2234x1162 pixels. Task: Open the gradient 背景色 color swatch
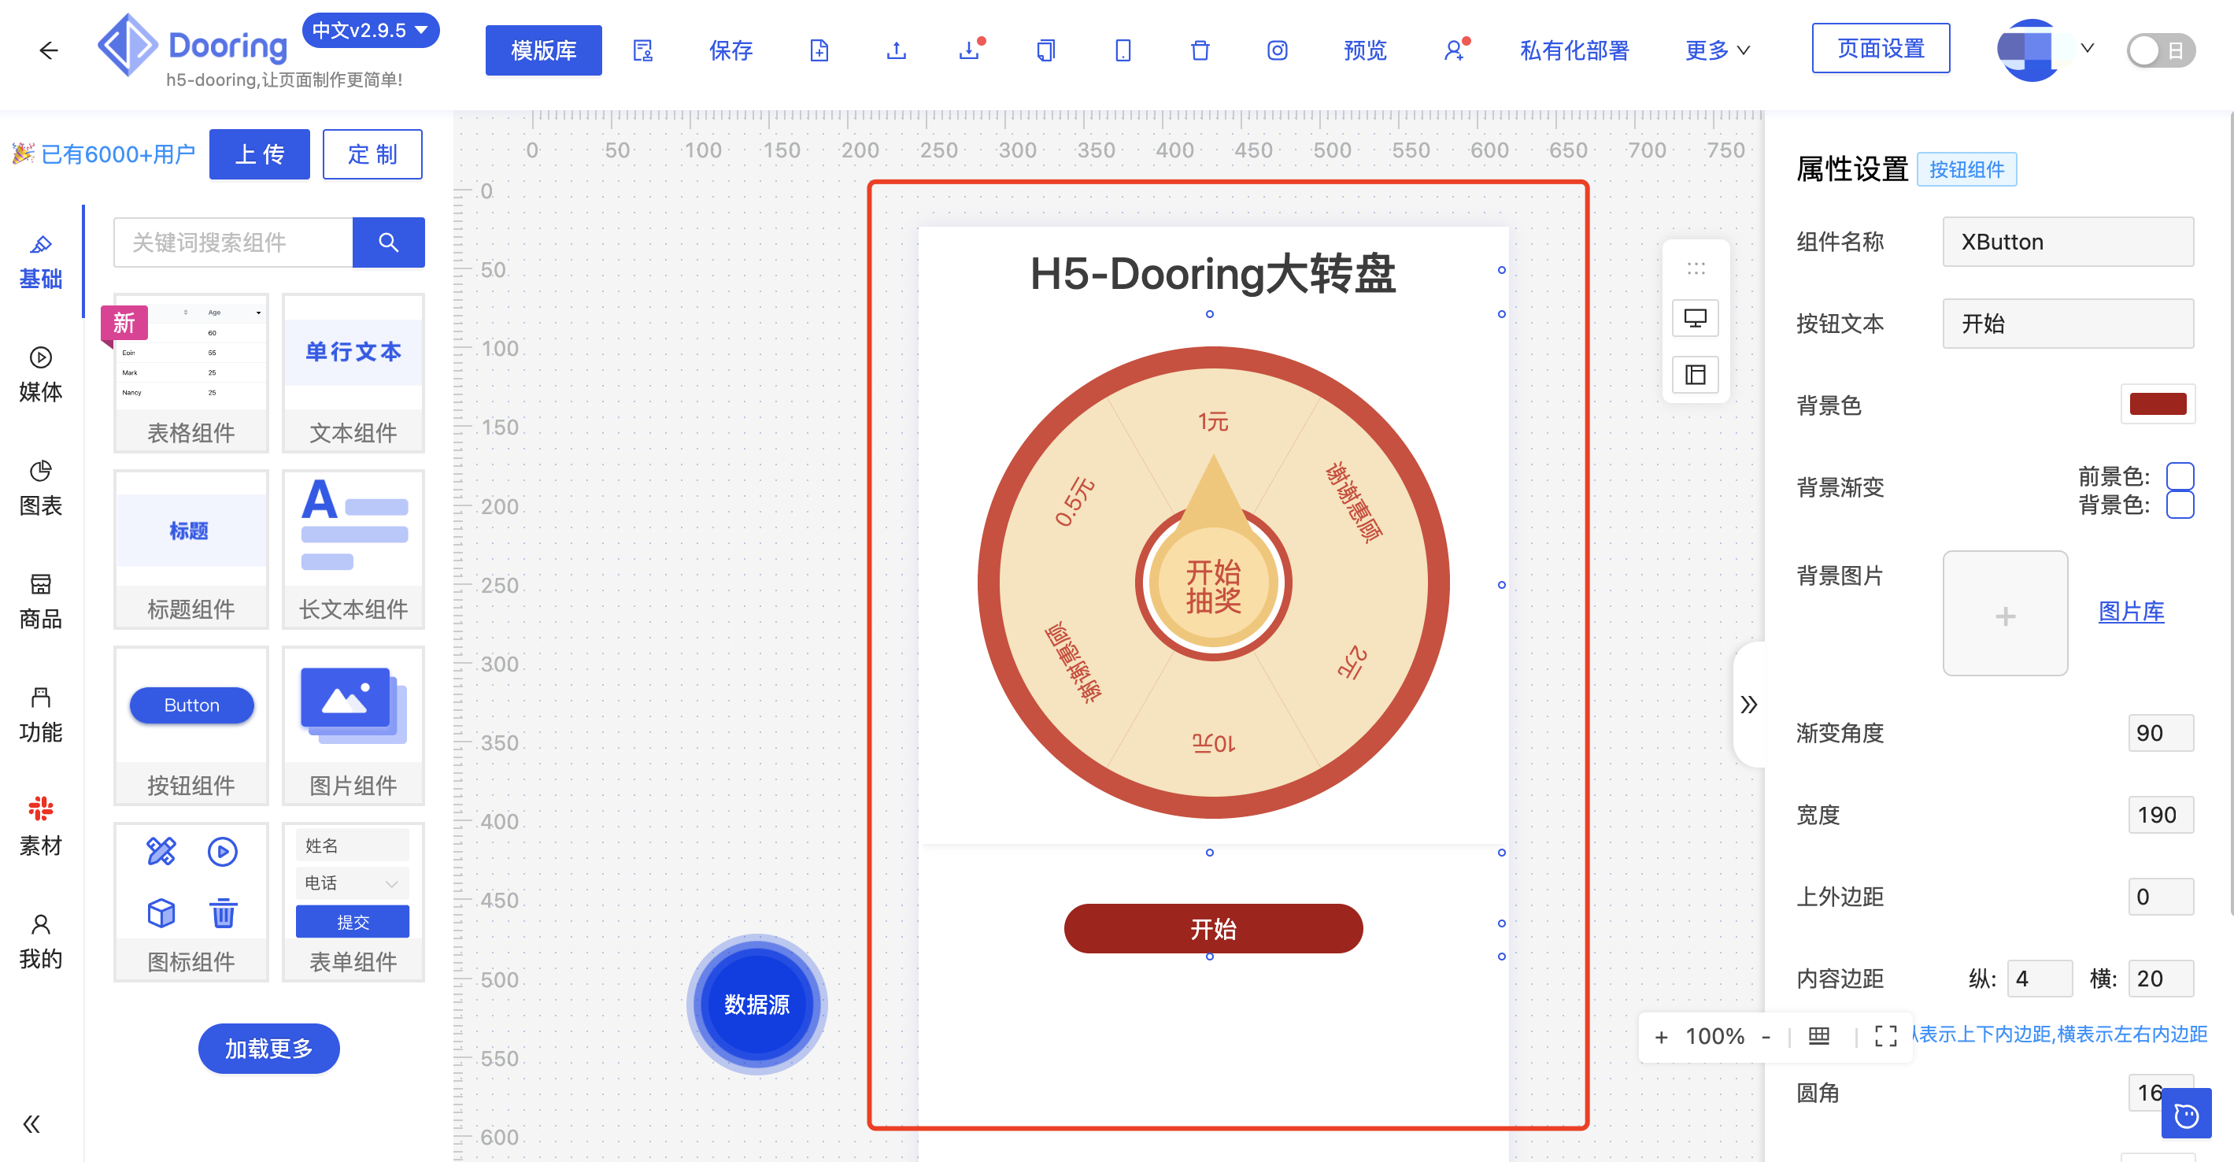click(x=2180, y=505)
